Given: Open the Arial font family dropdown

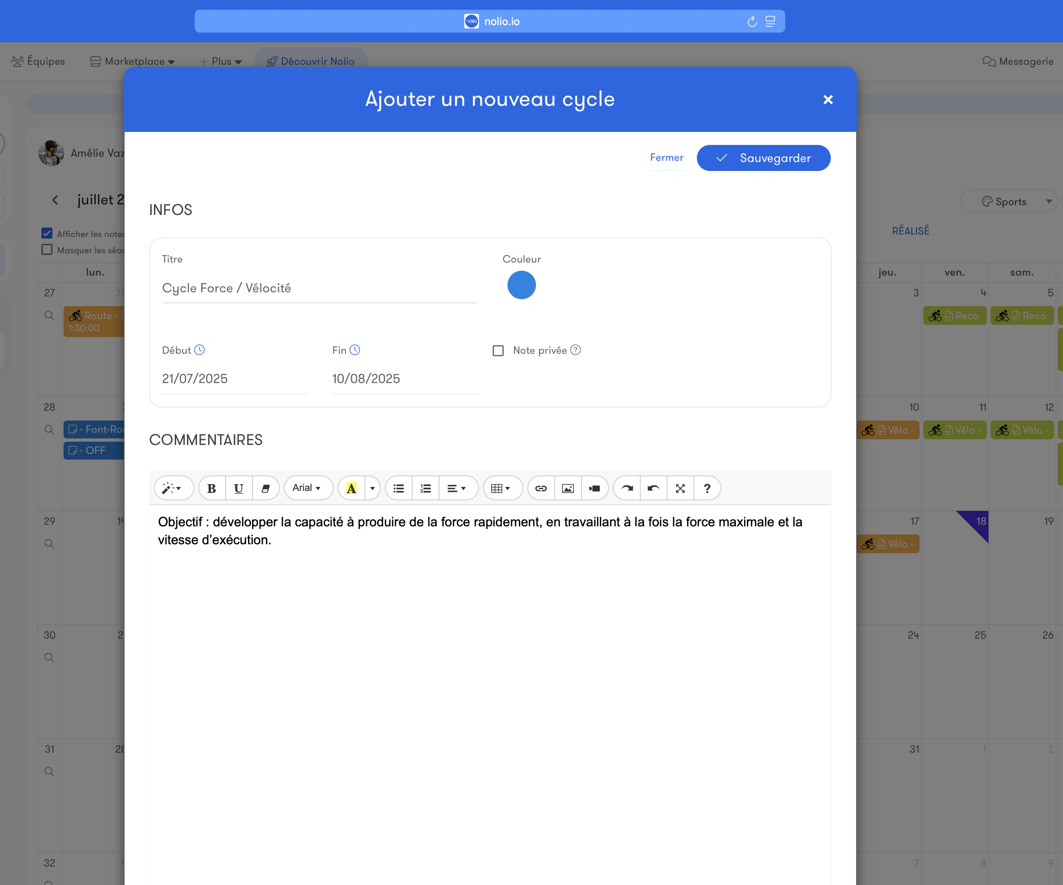Looking at the screenshot, I should click(x=308, y=488).
